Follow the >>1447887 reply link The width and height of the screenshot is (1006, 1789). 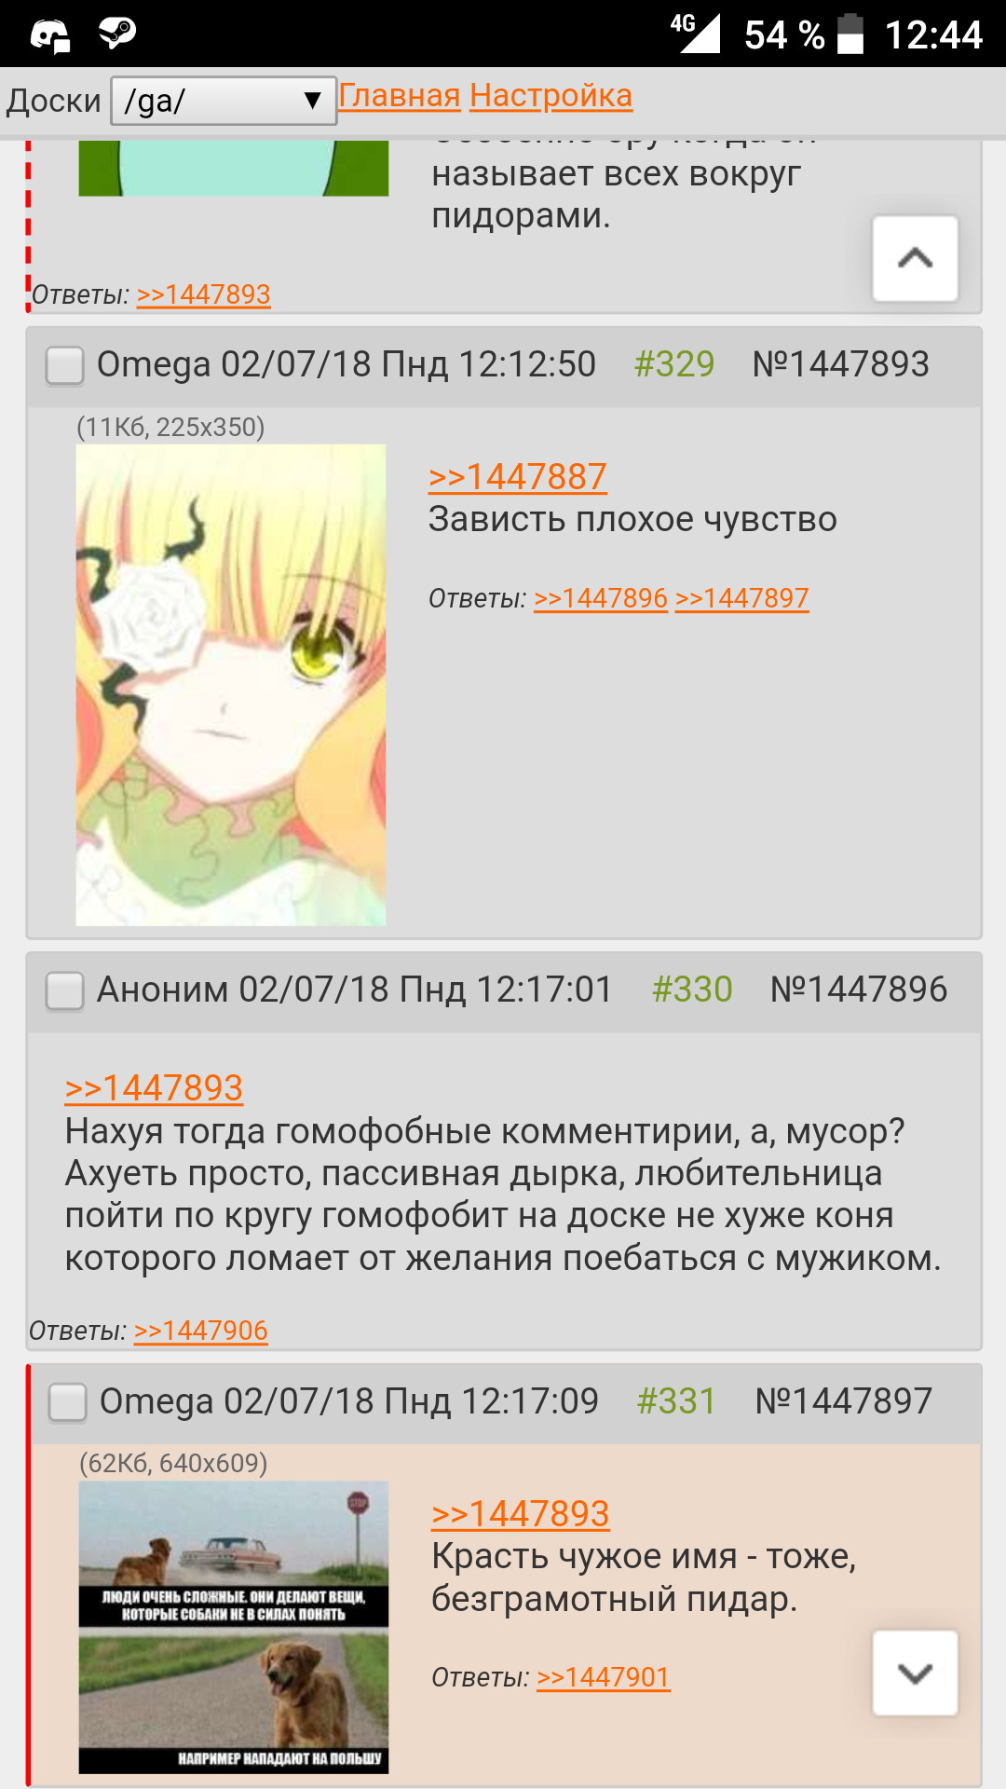(518, 477)
